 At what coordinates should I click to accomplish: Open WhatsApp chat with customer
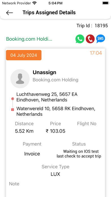(x=80, y=39)
